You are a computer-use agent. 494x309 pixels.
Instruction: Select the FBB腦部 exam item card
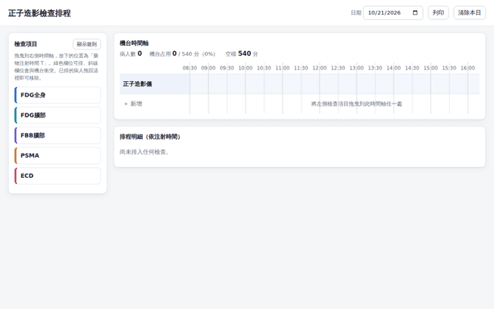pyautogui.click(x=58, y=135)
